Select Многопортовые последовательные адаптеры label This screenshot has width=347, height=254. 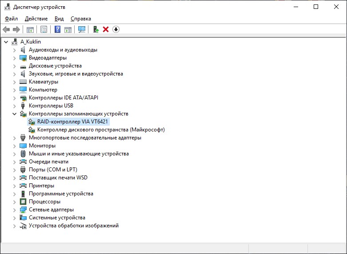point(85,138)
